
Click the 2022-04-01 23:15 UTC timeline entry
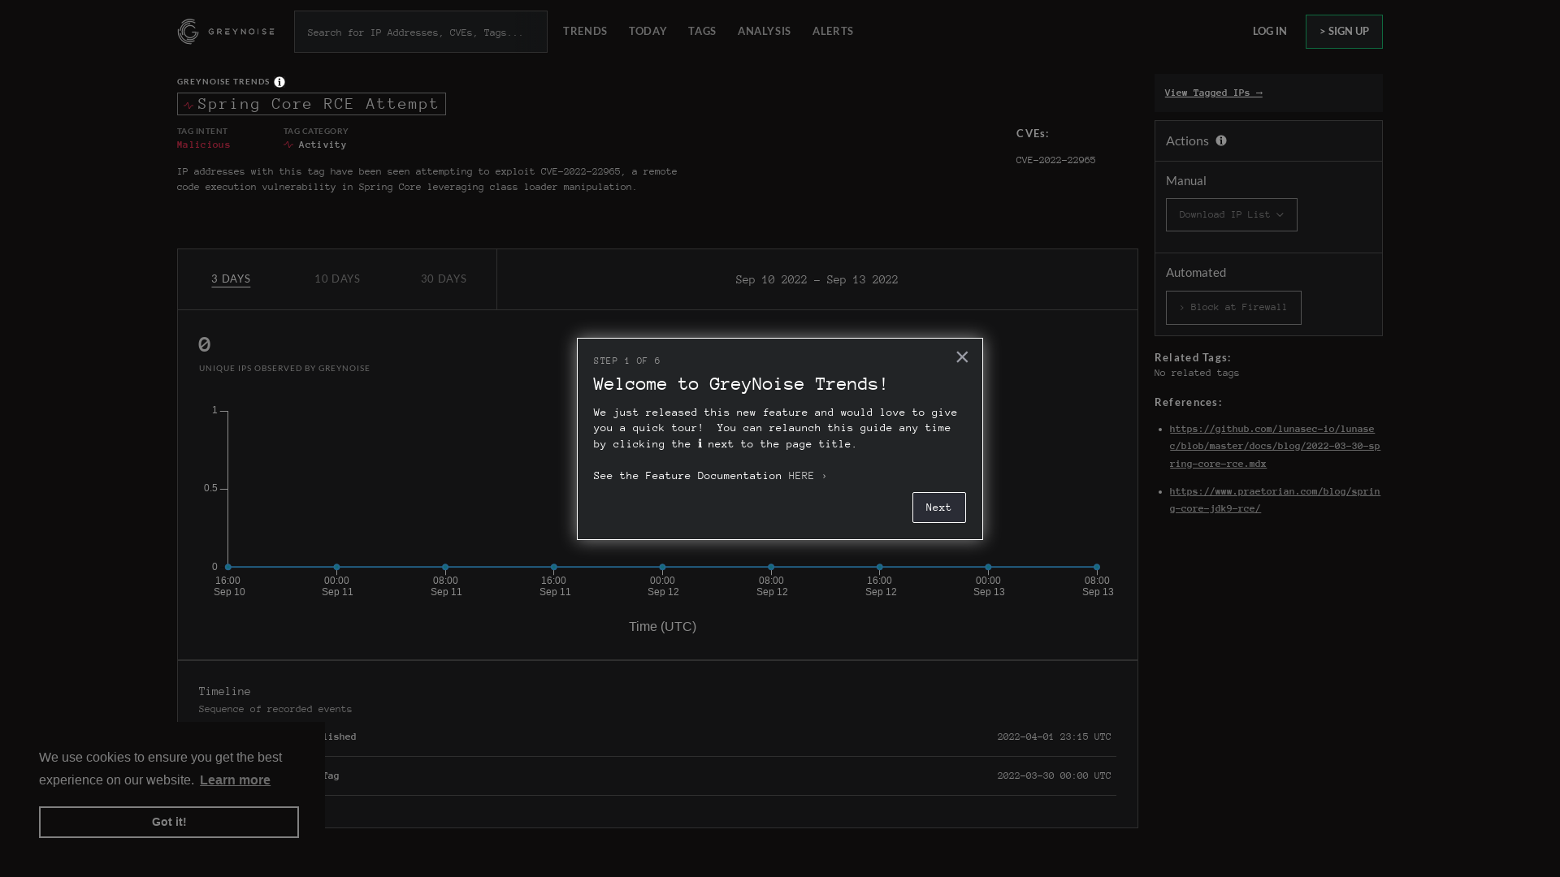(1054, 737)
